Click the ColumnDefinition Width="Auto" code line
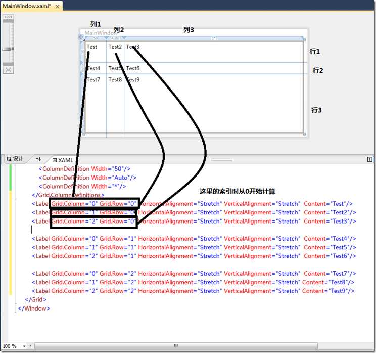Screen dimensions: 376x353 (87, 178)
